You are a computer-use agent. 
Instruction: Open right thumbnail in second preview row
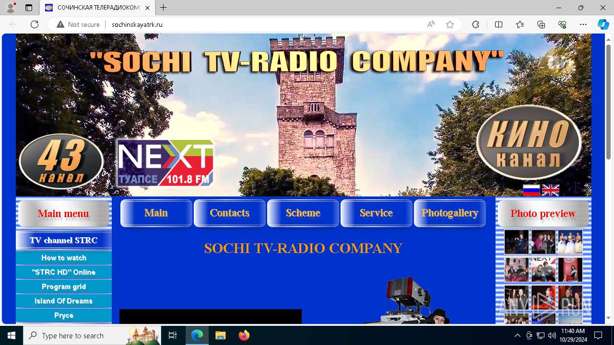[570, 269]
